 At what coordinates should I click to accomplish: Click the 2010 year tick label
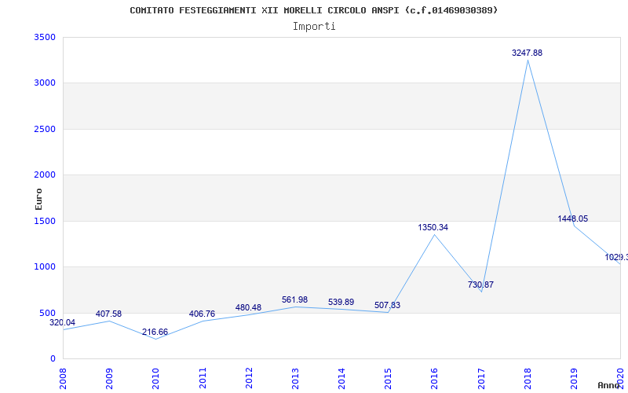pyautogui.click(x=155, y=378)
